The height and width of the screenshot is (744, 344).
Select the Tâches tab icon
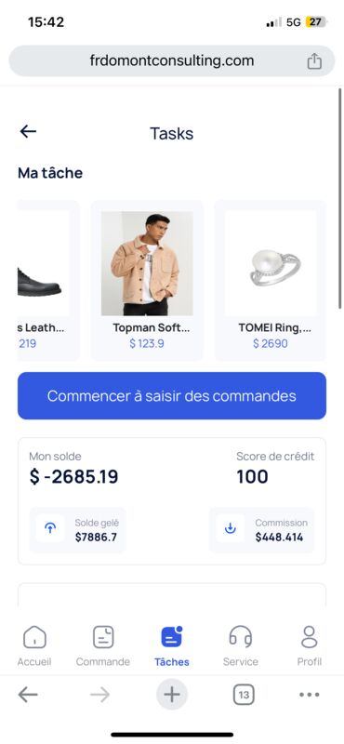point(172,637)
